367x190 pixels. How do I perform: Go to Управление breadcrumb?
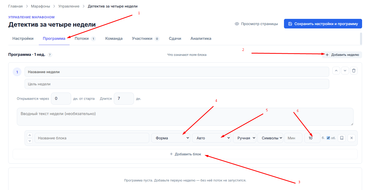click(69, 6)
